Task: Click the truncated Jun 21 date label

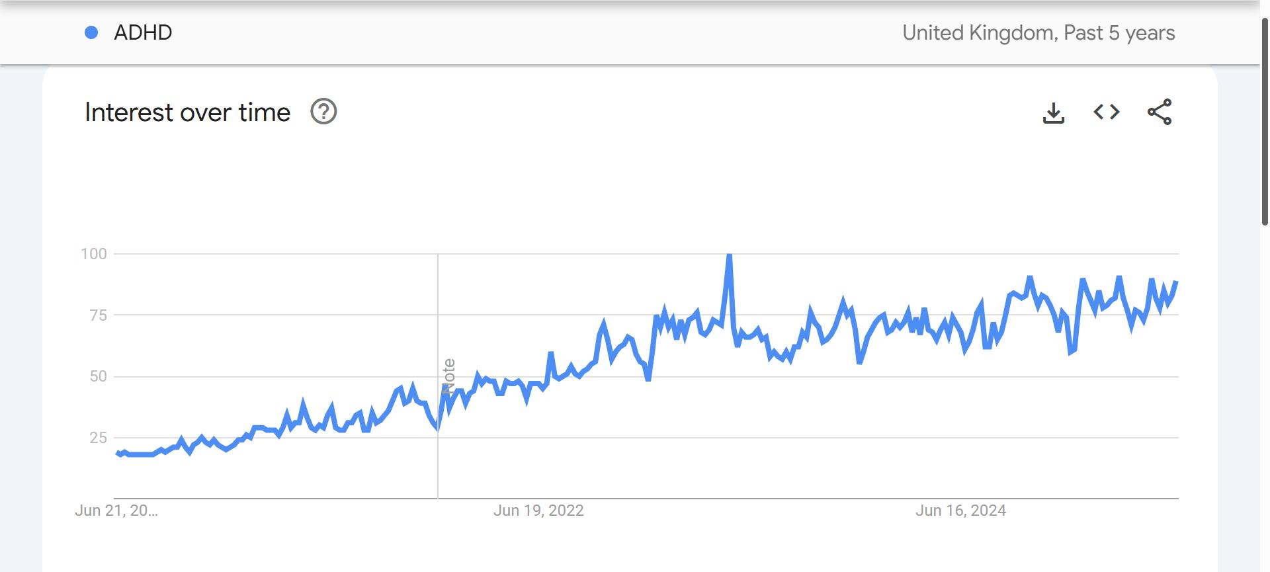Action: click(116, 511)
